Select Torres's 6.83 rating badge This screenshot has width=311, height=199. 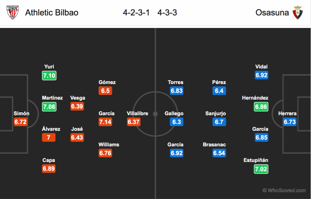(x=177, y=91)
